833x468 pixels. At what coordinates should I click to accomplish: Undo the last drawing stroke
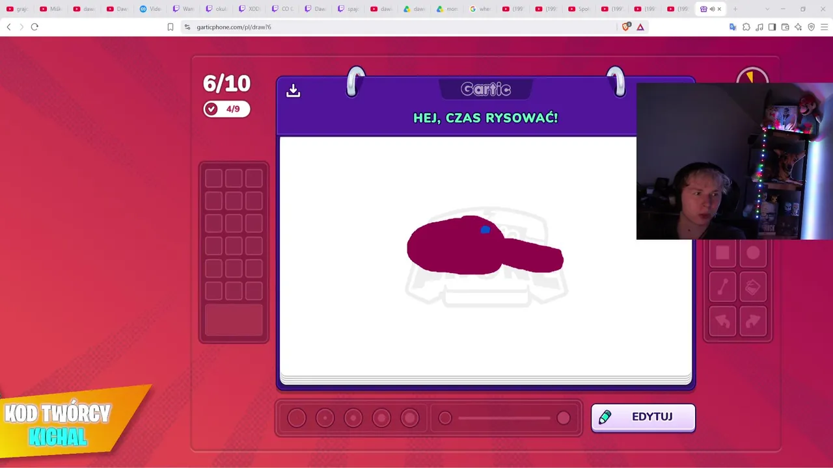pos(722,320)
